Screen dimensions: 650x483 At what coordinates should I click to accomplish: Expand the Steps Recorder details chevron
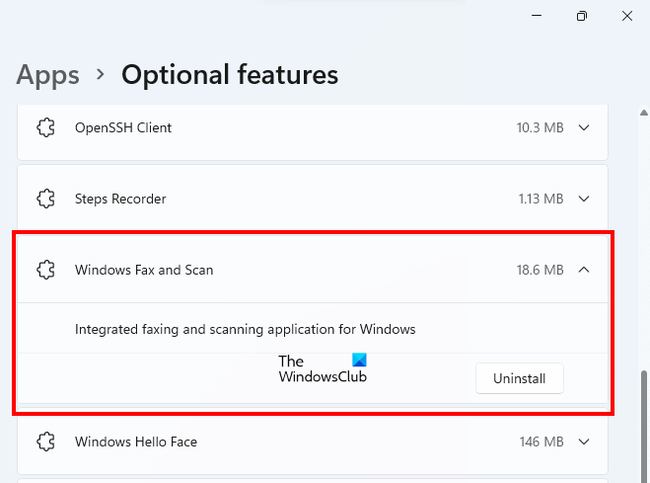pyautogui.click(x=584, y=199)
